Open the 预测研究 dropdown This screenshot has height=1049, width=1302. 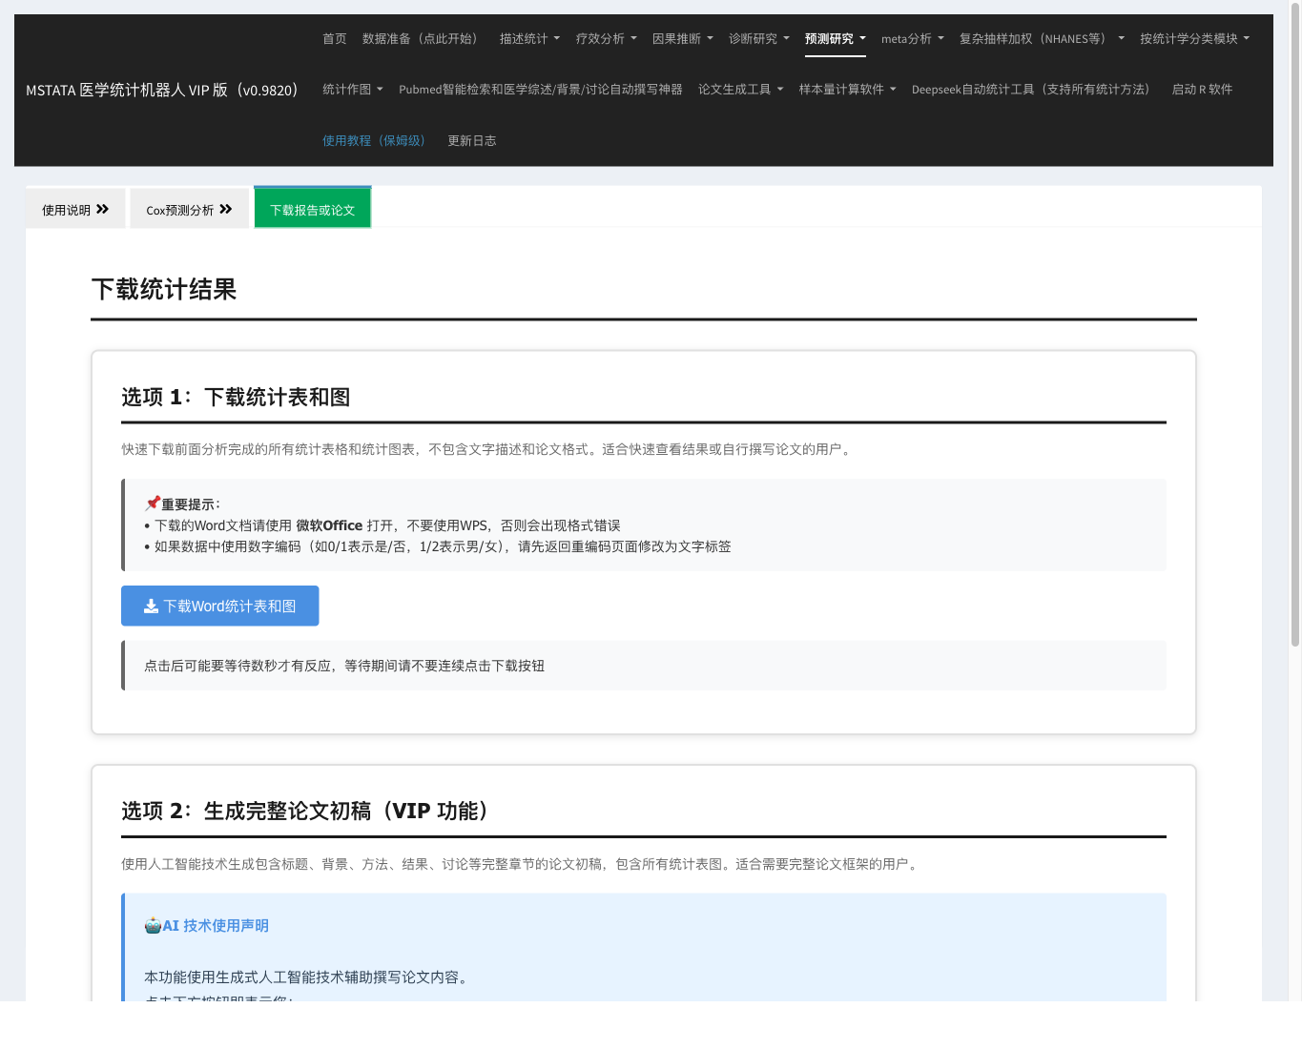tap(835, 39)
